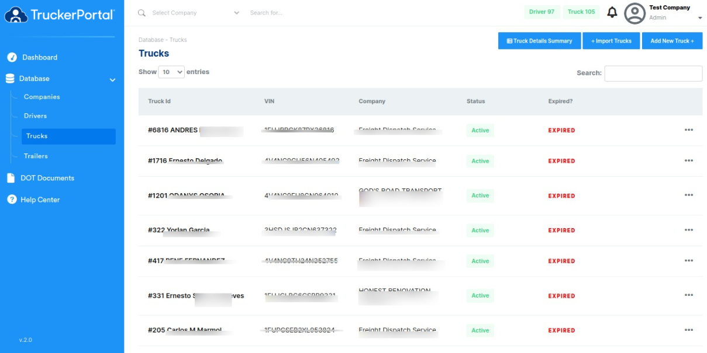The image size is (707, 353).
Task: Open three-dot menu for truck #331
Action: pyautogui.click(x=688, y=296)
